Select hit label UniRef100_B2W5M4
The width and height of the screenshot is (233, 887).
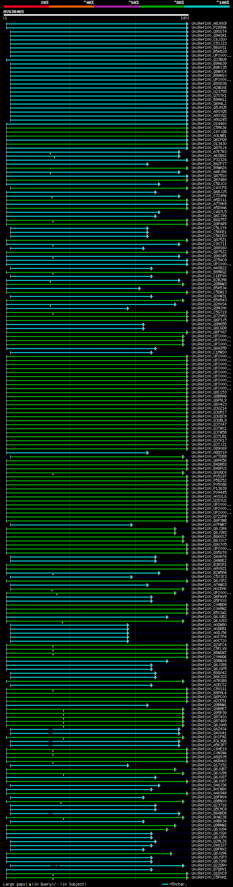click(x=209, y=573)
